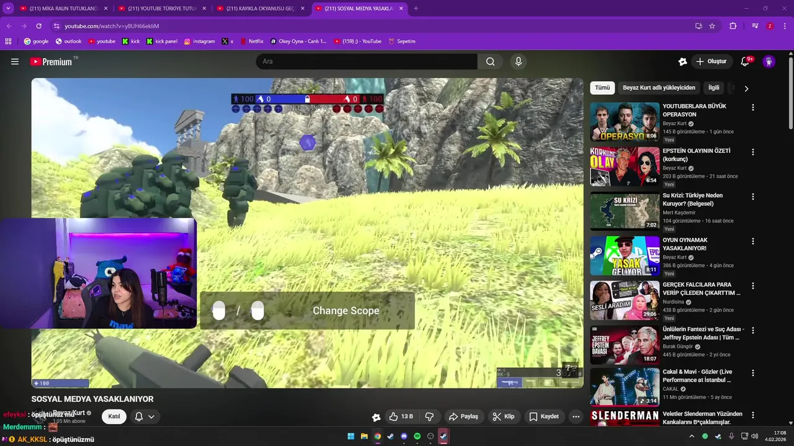Open Chrome media control icon
This screenshot has height=446, width=794.
coord(755,26)
